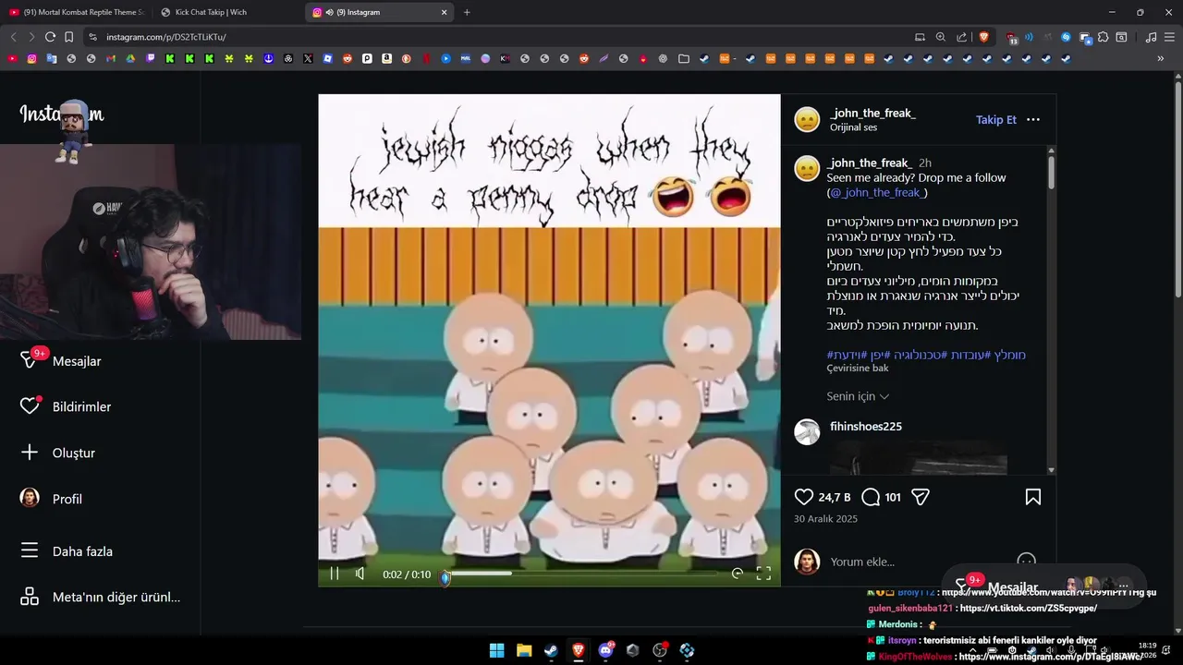
Task: Click the site settings icon in the address bar
Action: [x=92, y=37]
